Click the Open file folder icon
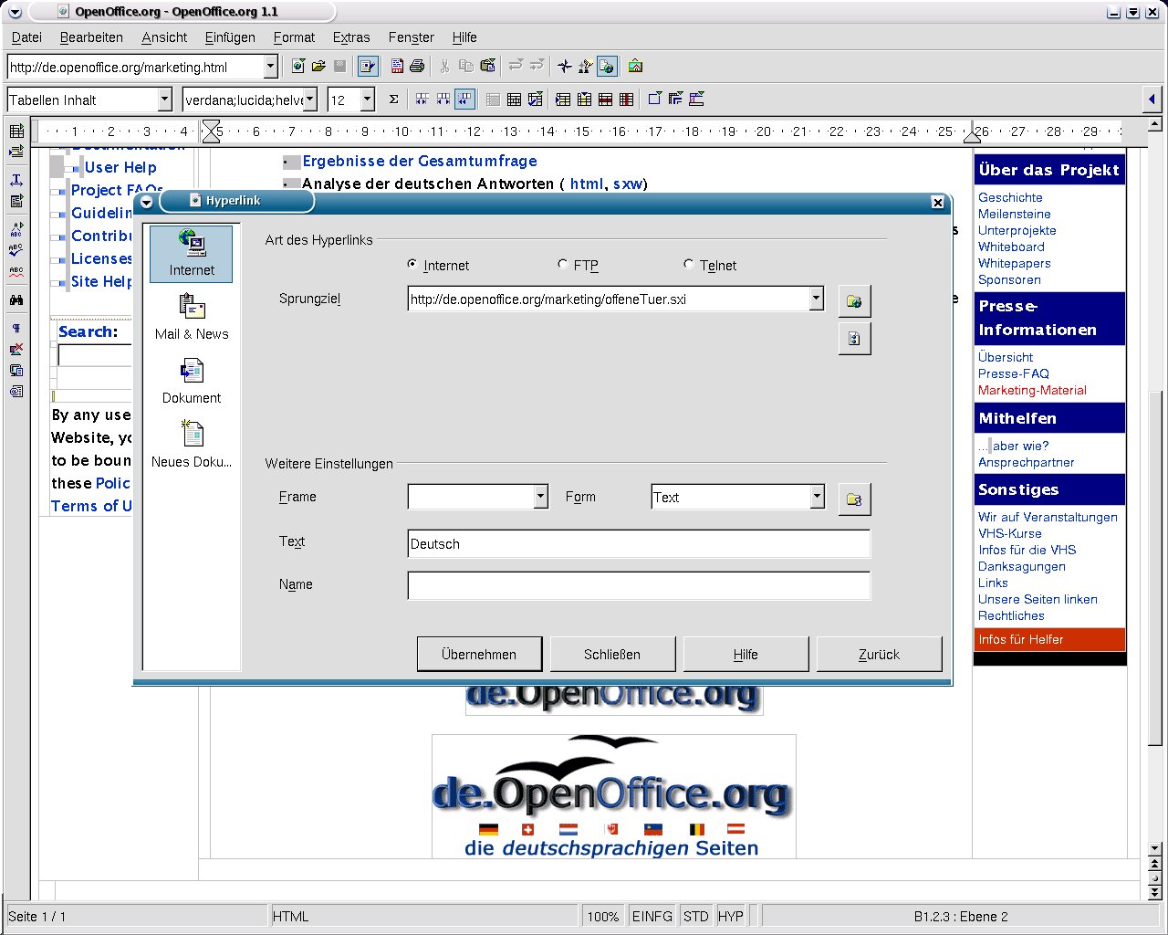 (318, 66)
